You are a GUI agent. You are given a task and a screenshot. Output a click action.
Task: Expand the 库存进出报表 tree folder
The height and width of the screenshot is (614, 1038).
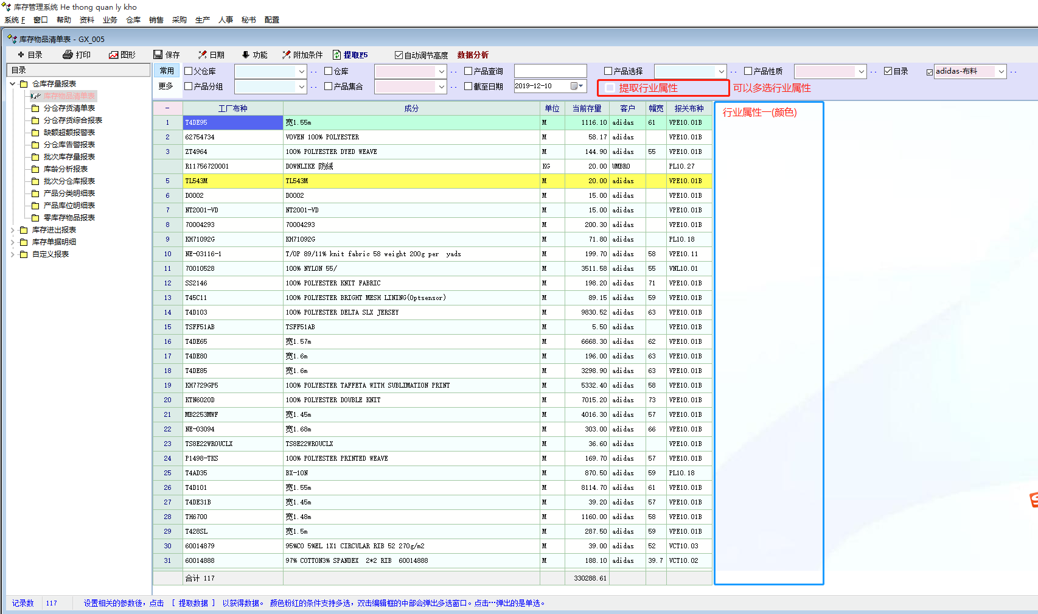(x=13, y=230)
